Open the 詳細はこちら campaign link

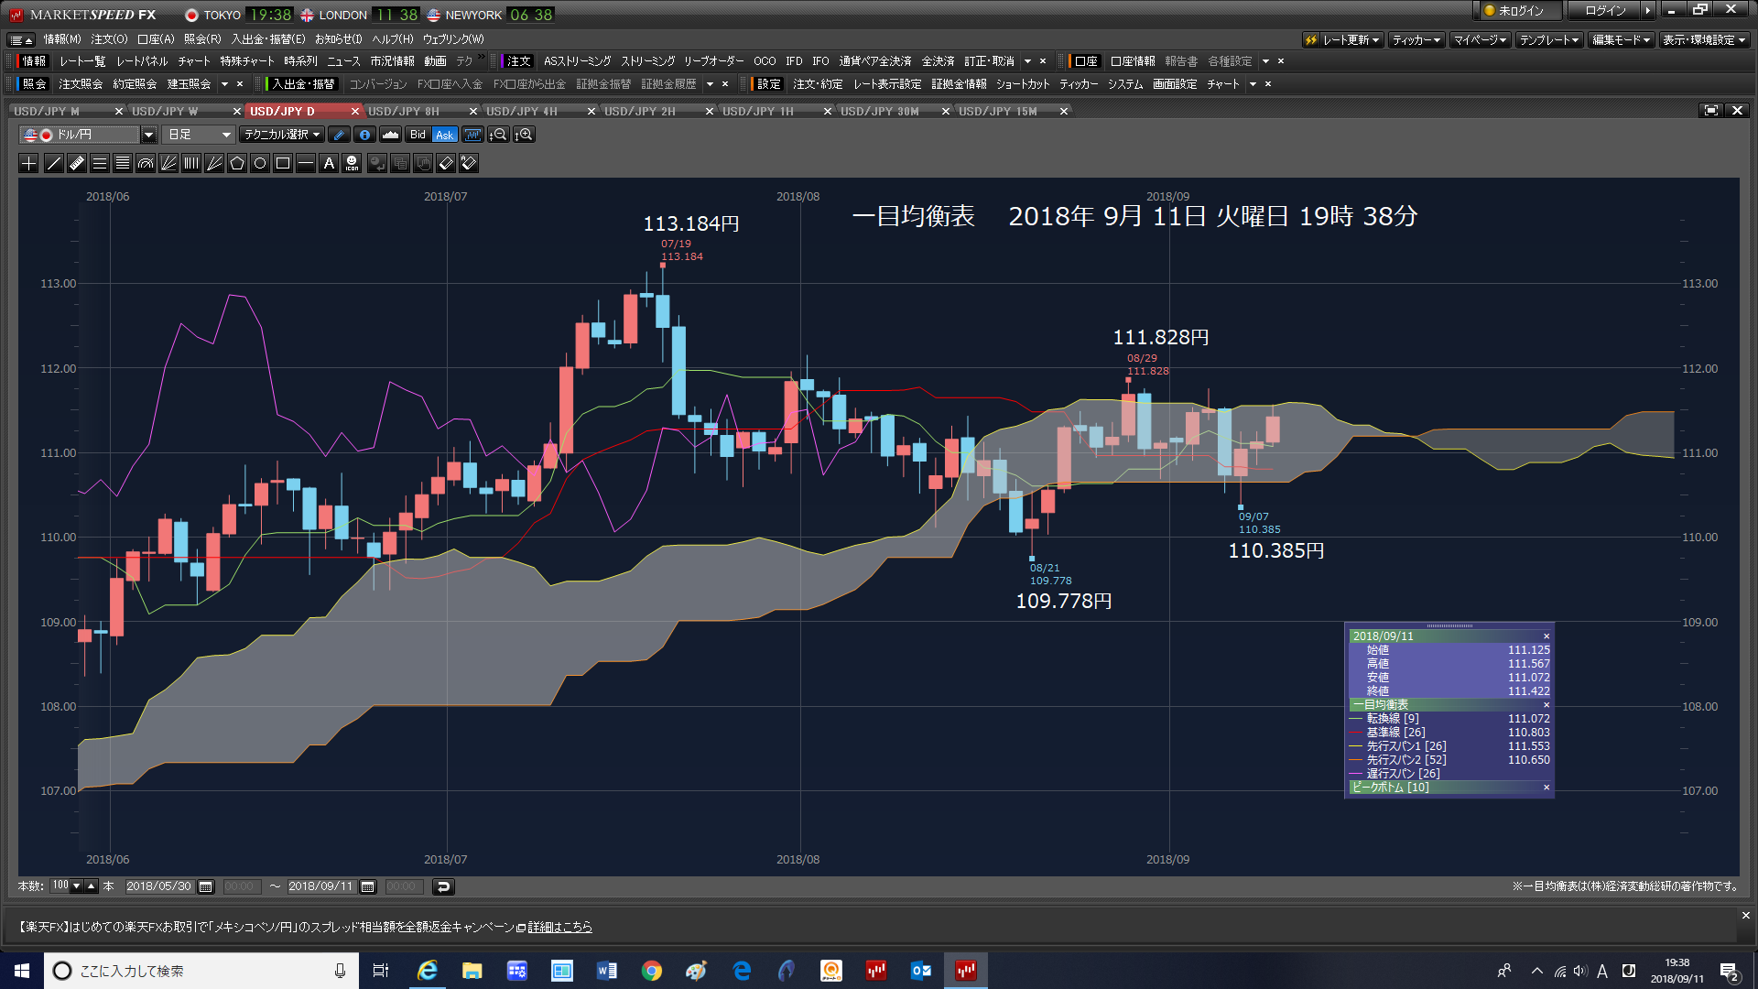pyautogui.click(x=559, y=927)
